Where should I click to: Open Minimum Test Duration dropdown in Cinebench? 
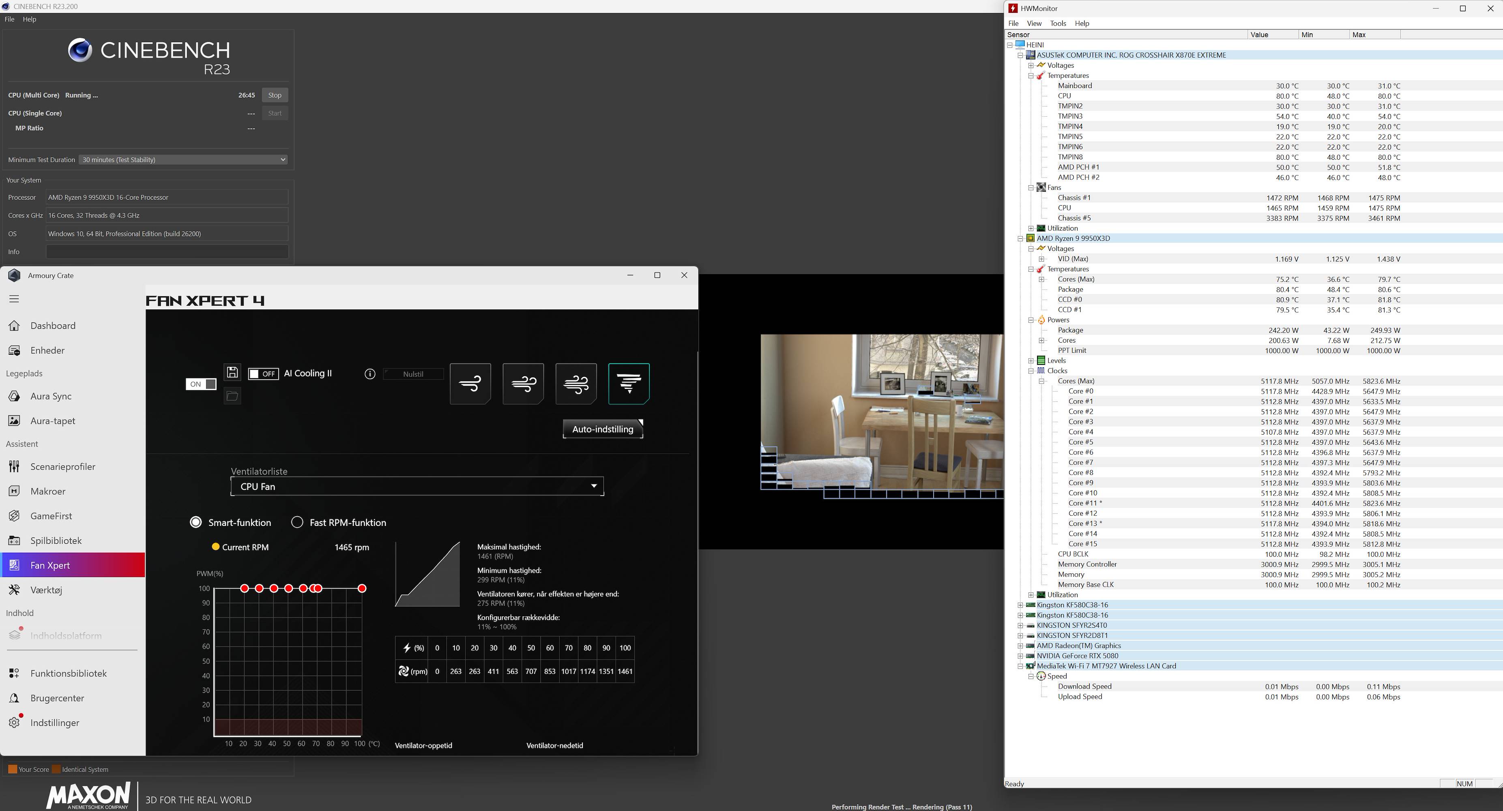click(x=183, y=160)
